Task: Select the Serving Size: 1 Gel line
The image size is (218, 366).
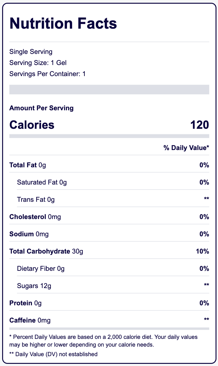Action: pyautogui.click(x=38, y=63)
